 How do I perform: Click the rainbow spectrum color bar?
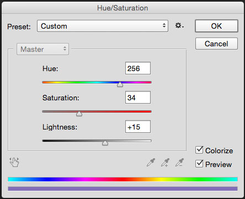(122, 179)
